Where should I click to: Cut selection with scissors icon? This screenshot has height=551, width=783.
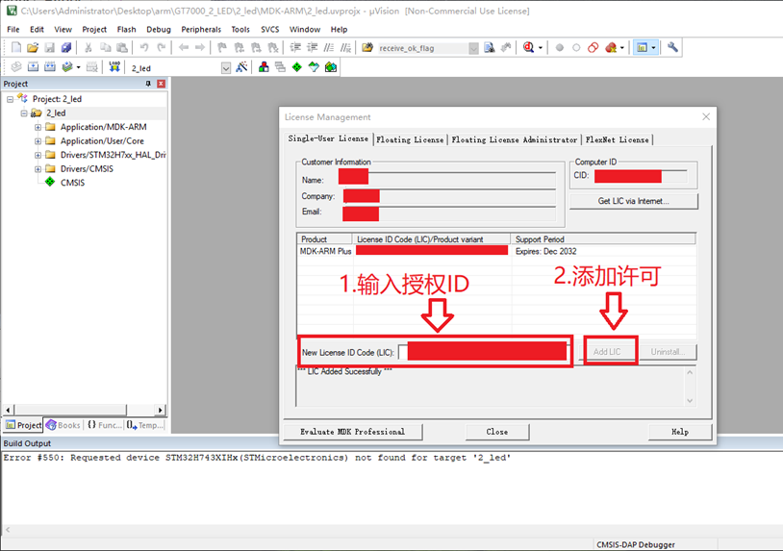pos(88,48)
